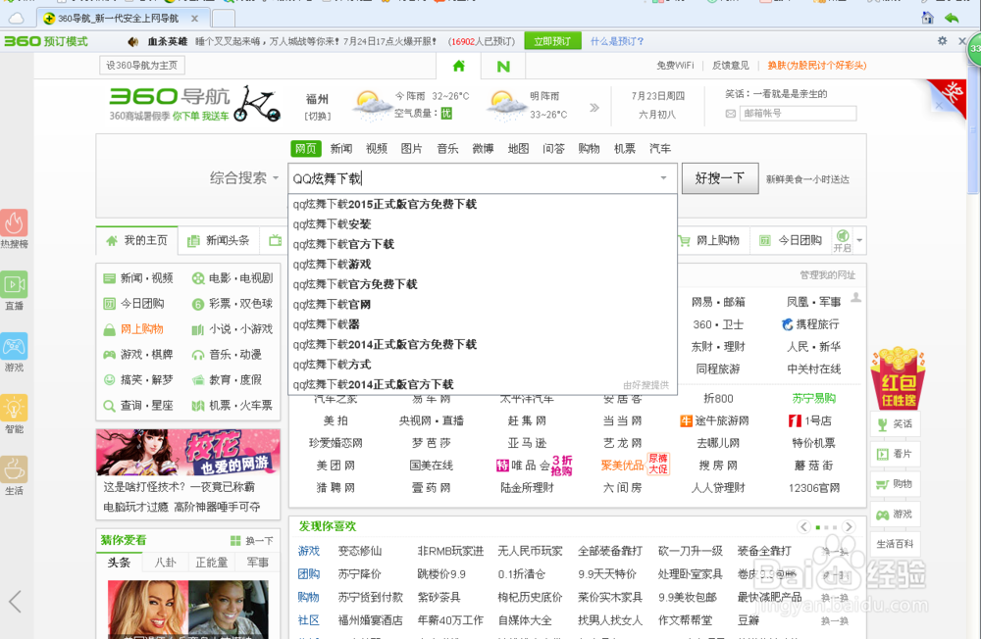Expand the dropdown arrow after 开启
Viewport: 981px width, 639px height.
tap(859, 240)
